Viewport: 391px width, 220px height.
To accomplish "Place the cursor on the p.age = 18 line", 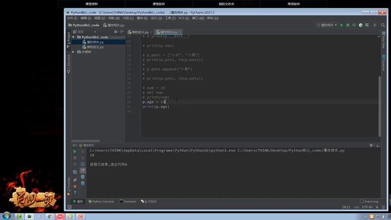I will tap(153, 102).
